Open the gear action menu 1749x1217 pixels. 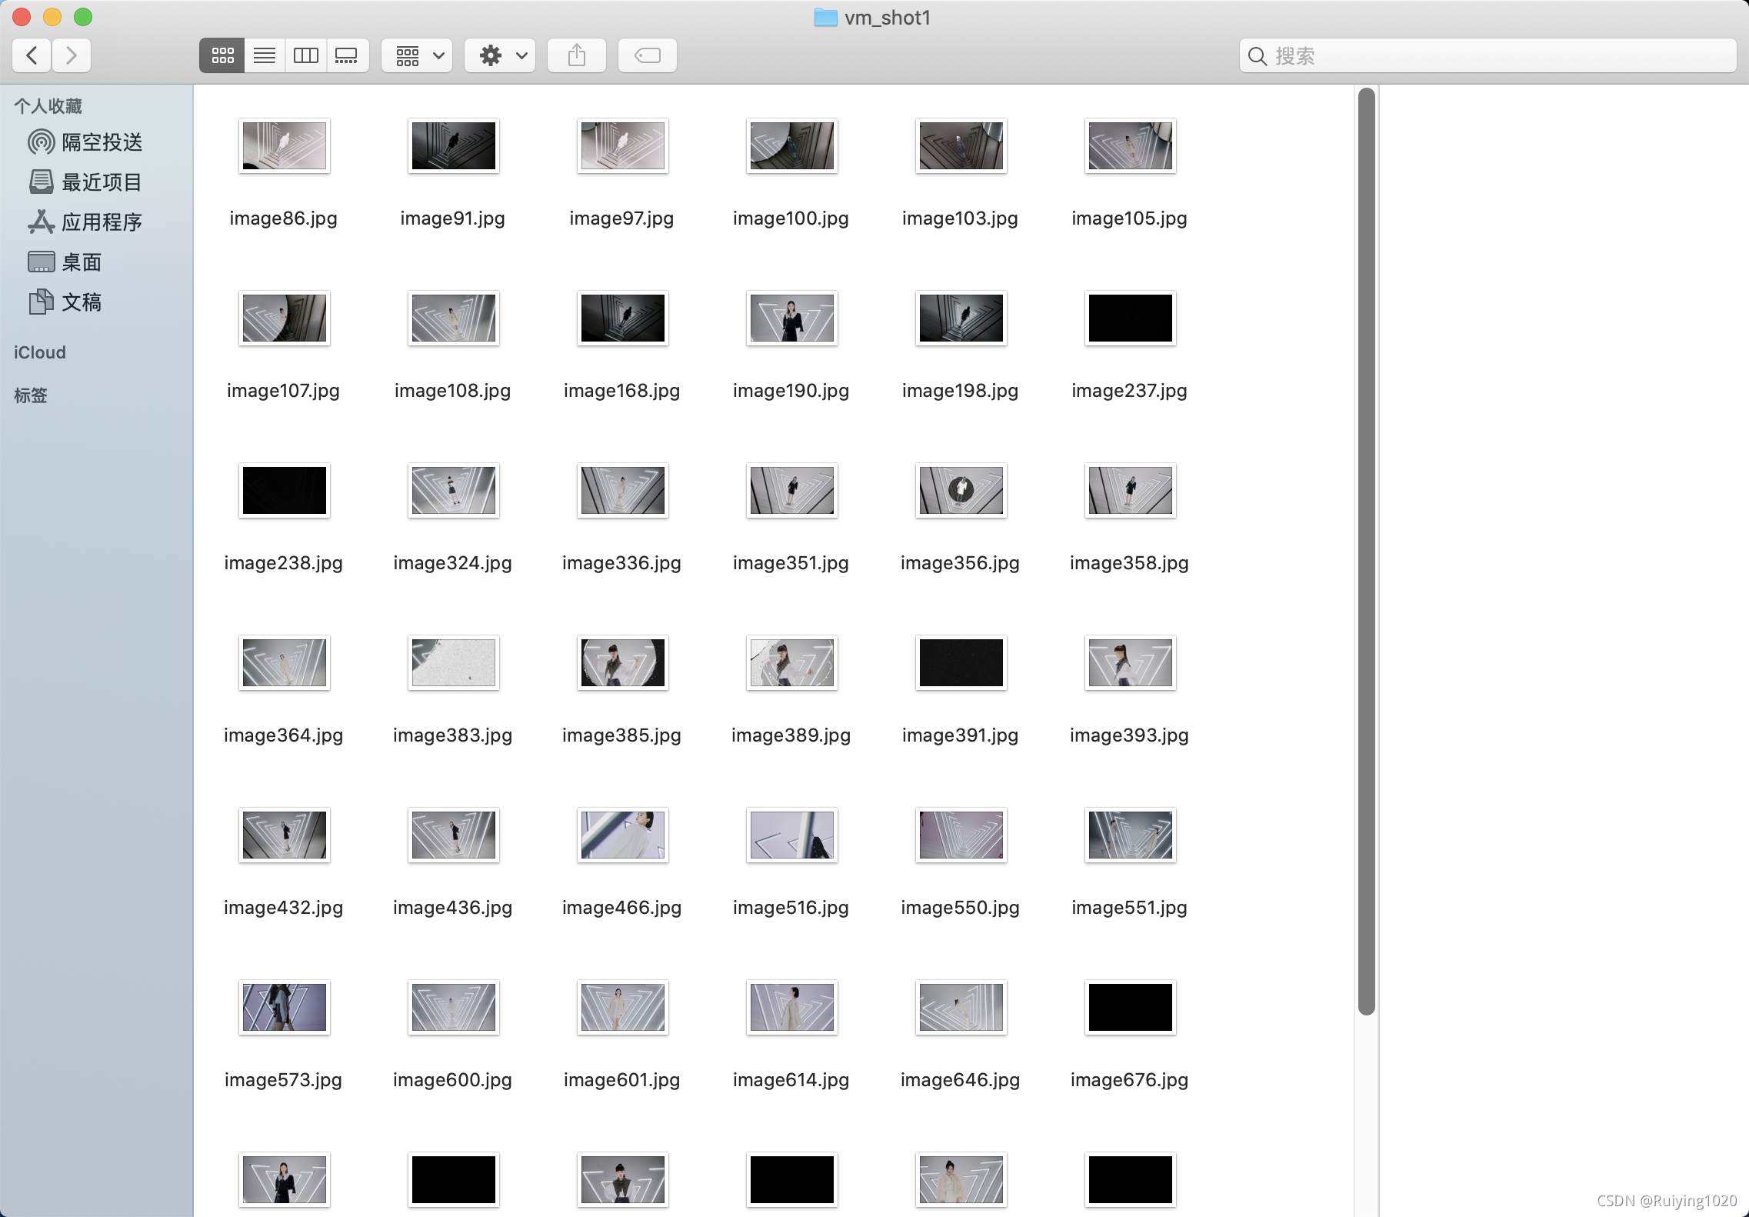501,55
